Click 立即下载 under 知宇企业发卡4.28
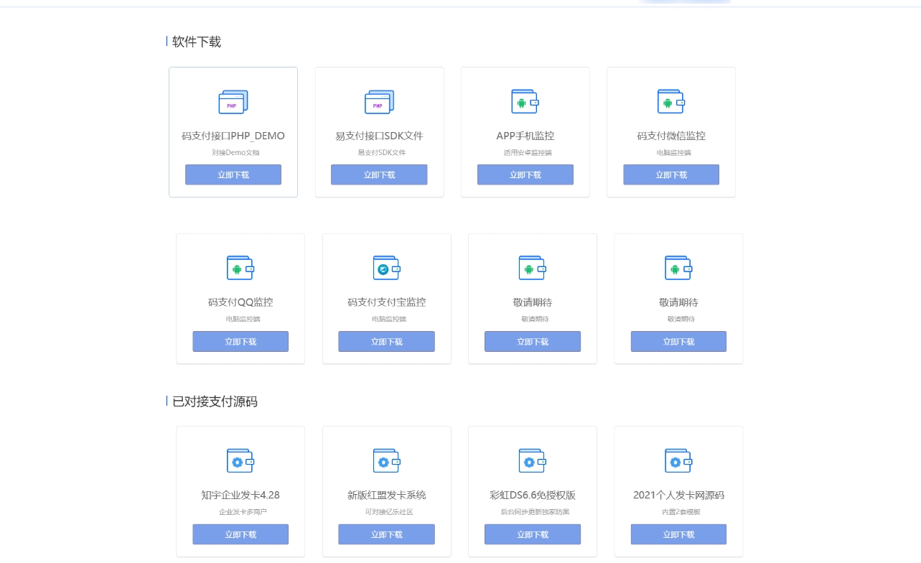 coord(240,534)
